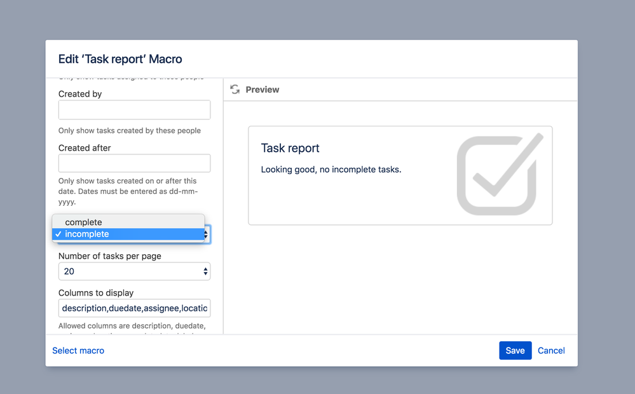Click the "Edit 'Task report' Macro" title
The image size is (635, 394).
pyautogui.click(x=120, y=59)
